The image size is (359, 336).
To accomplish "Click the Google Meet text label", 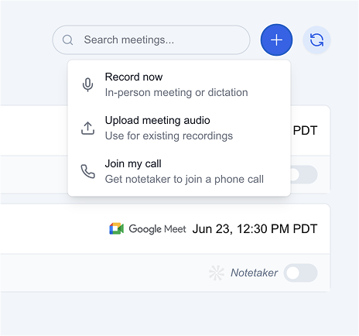I will tap(157, 229).
